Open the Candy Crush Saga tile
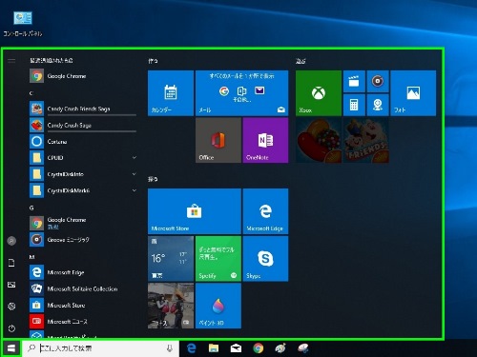477x357 pixels. (319, 140)
